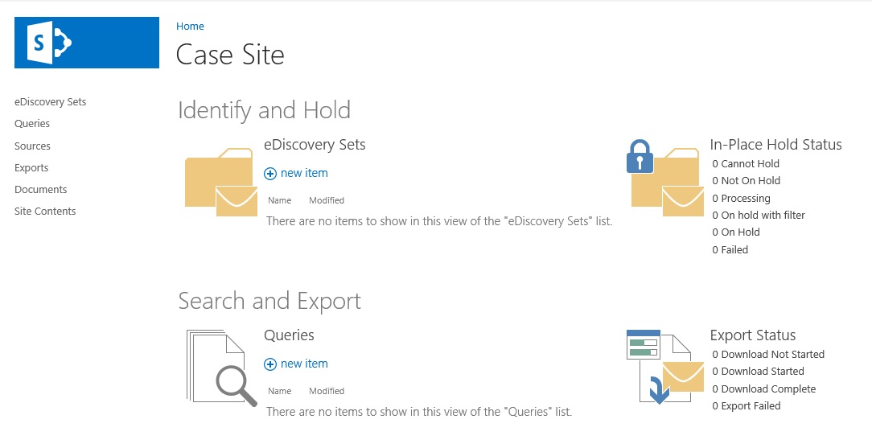Open Site Contents in the sidebar
Viewport: 872px width, 444px height.
(45, 212)
